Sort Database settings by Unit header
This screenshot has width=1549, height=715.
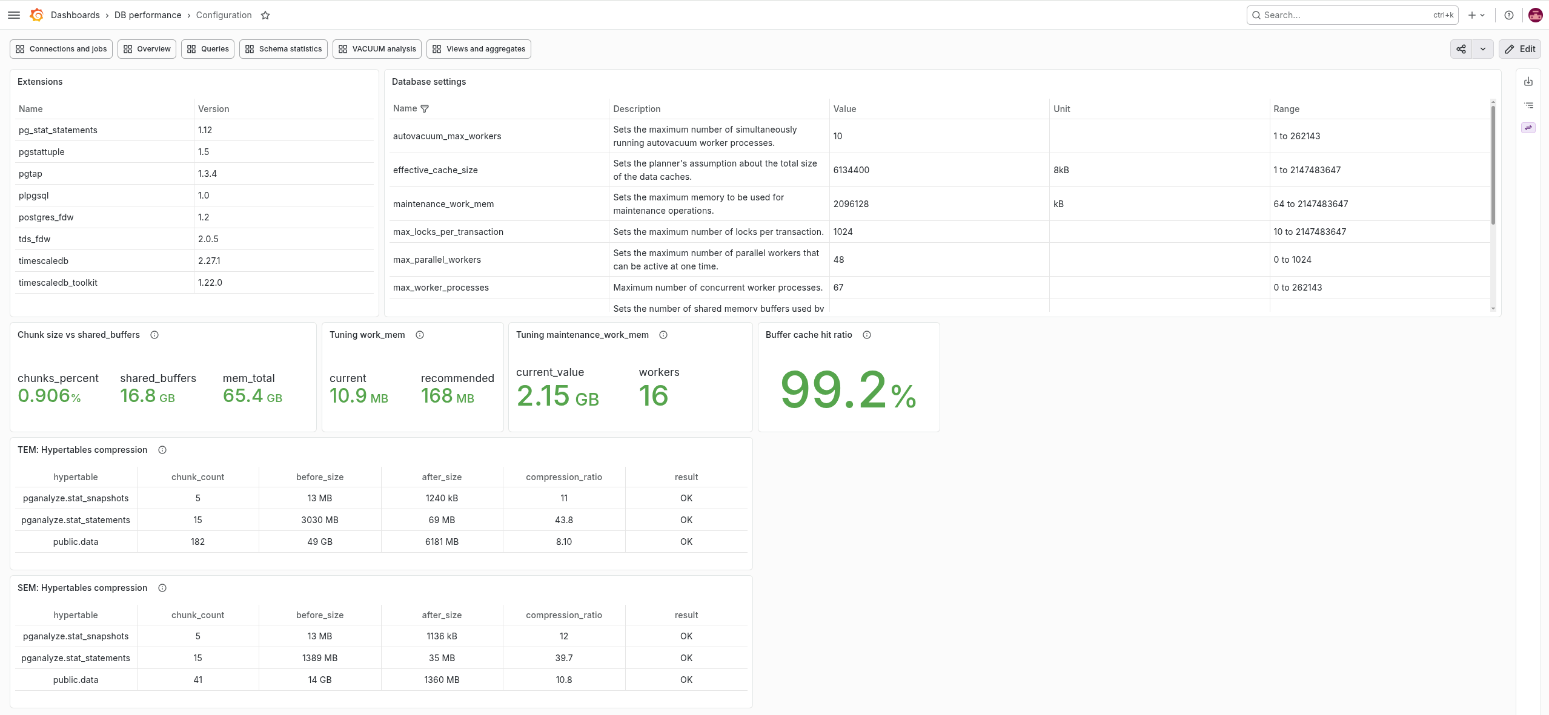pos(1062,109)
